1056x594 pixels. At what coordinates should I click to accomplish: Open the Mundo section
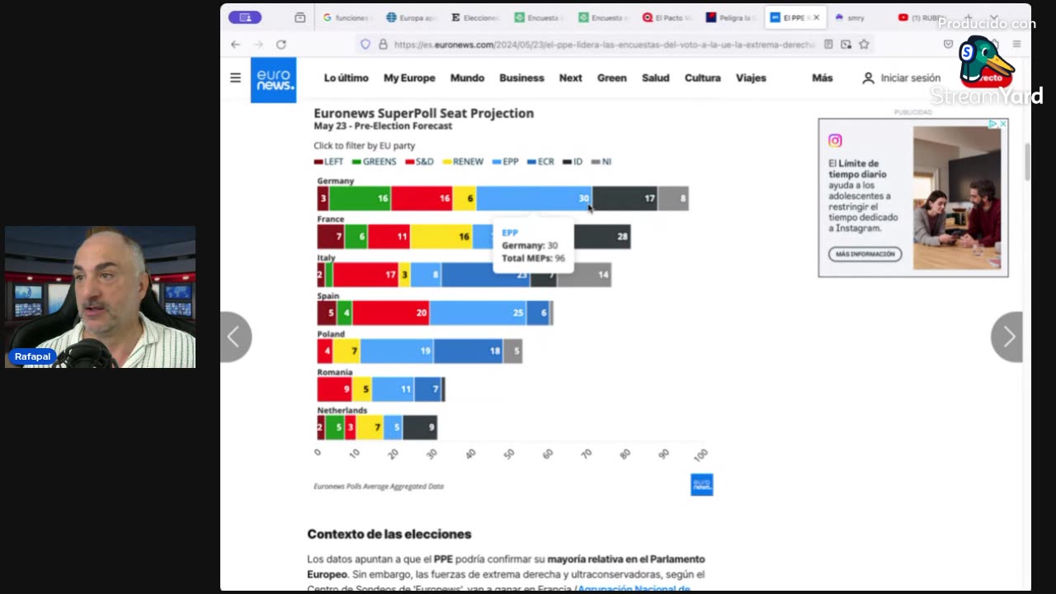(467, 78)
